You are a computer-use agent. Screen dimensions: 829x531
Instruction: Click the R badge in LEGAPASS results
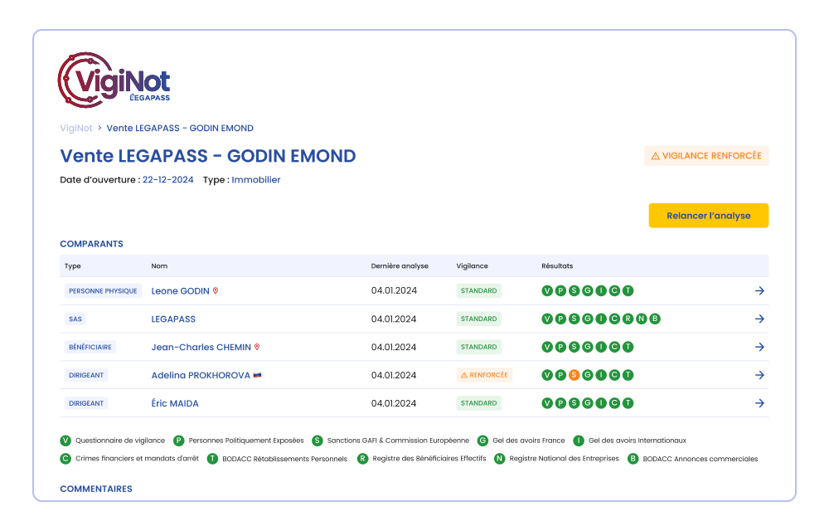coord(628,319)
